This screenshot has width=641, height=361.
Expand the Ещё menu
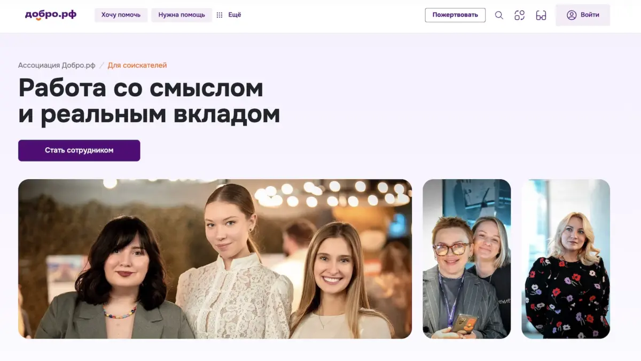234,15
